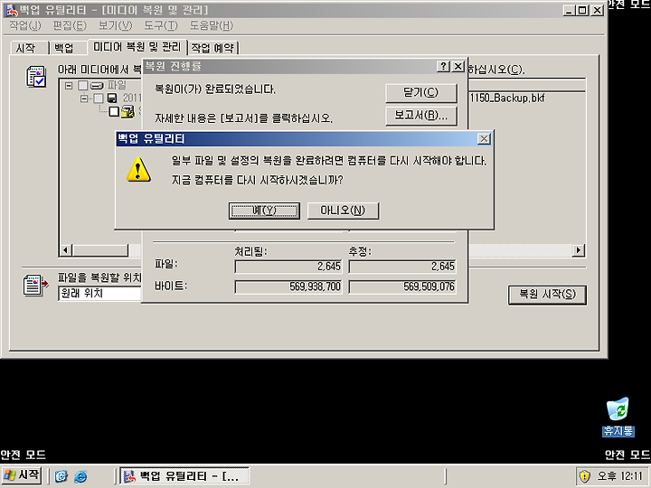Click the yellow warning exclamation icon
The height and width of the screenshot is (488, 651).
[x=138, y=169]
